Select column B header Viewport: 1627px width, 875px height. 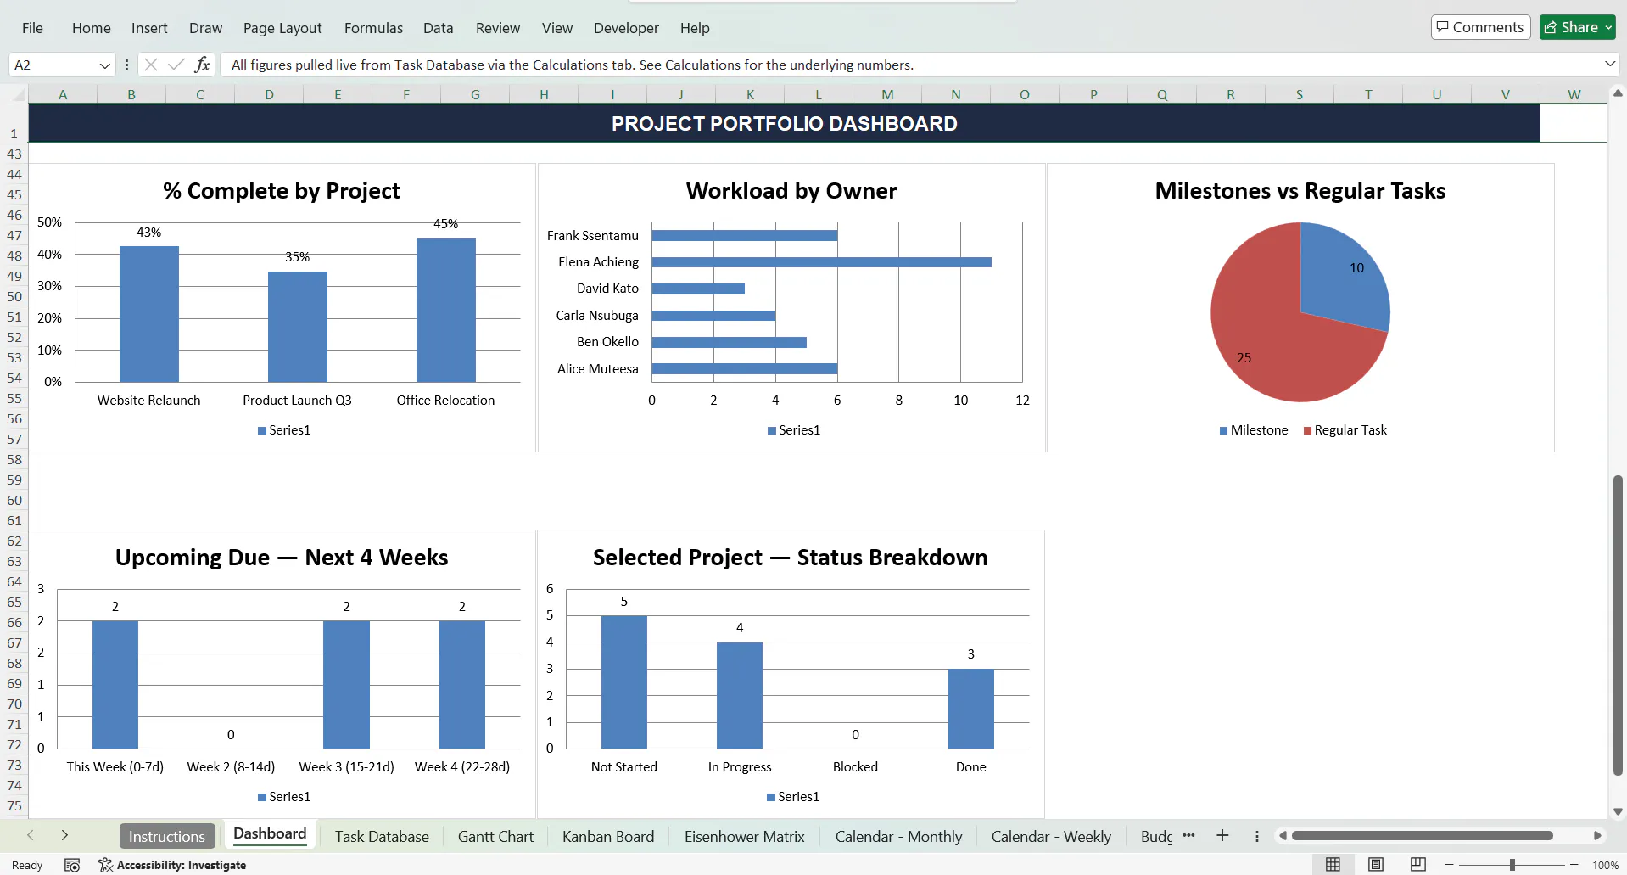coord(131,94)
